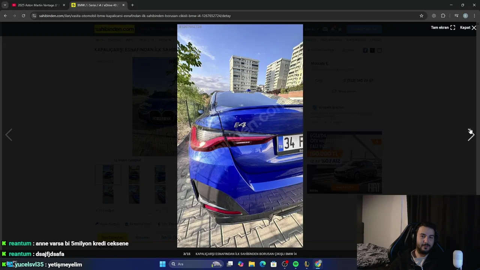Click the taskbar Ara search box
The height and width of the screenshot is (270, 480).
[196, 264]
